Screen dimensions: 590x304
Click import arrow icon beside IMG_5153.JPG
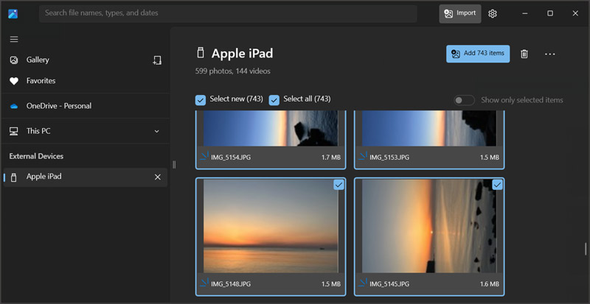tap(363, 155)
